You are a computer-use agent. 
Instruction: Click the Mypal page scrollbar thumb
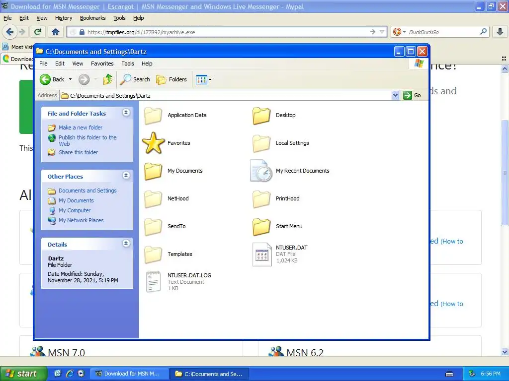[505, 173]
